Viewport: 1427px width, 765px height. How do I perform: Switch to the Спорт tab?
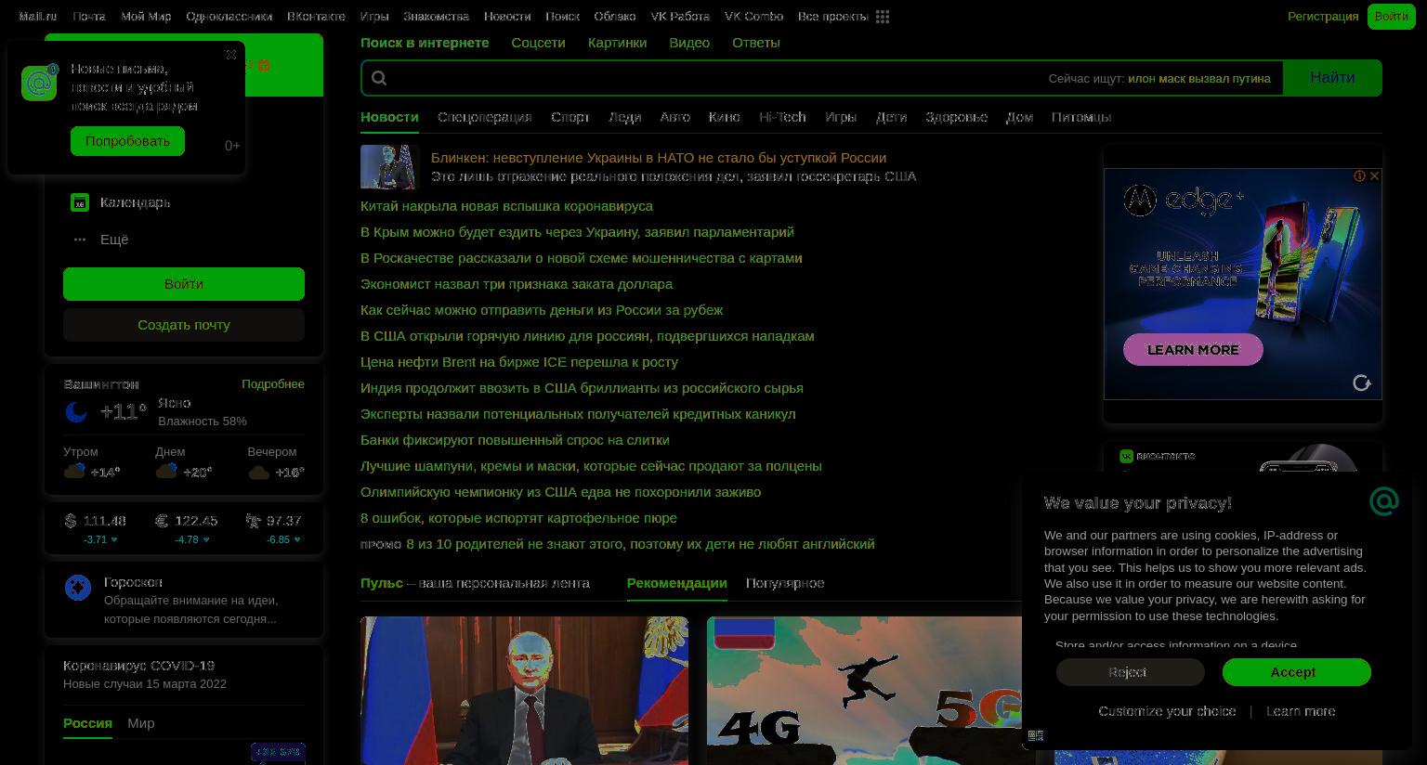click(570, 117)
